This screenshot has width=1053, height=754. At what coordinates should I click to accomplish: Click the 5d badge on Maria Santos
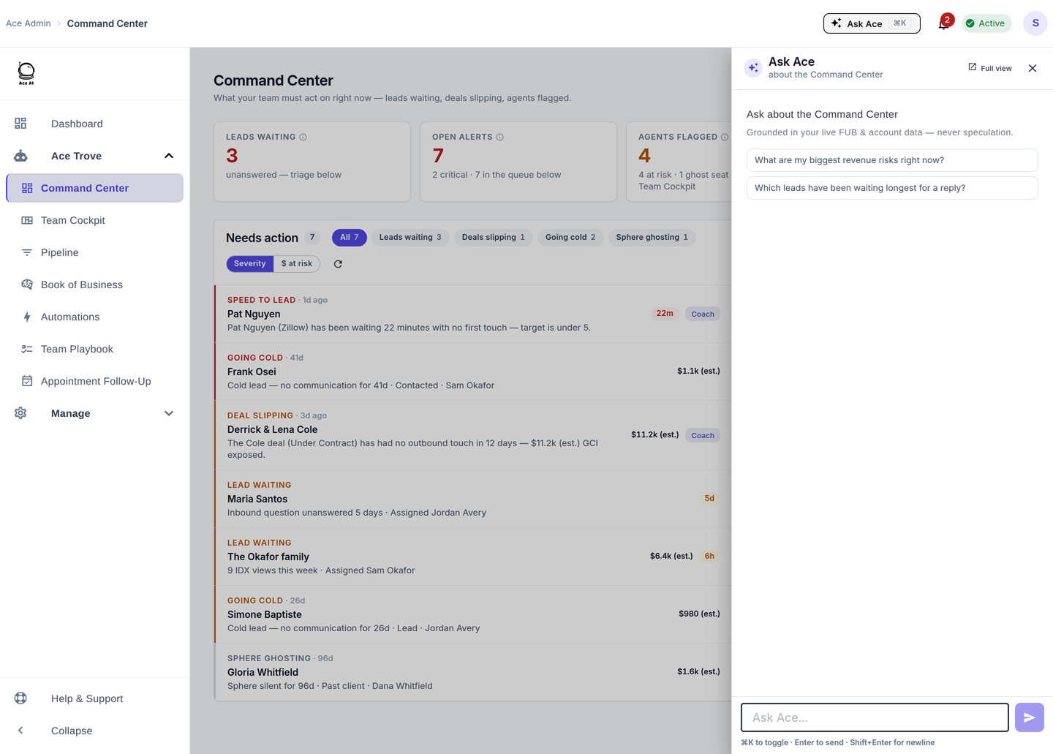709,499
